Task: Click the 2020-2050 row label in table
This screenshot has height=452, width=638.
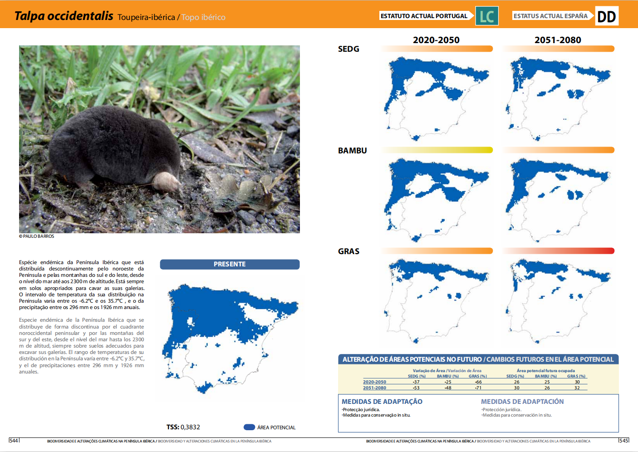Action: (374, 382)
